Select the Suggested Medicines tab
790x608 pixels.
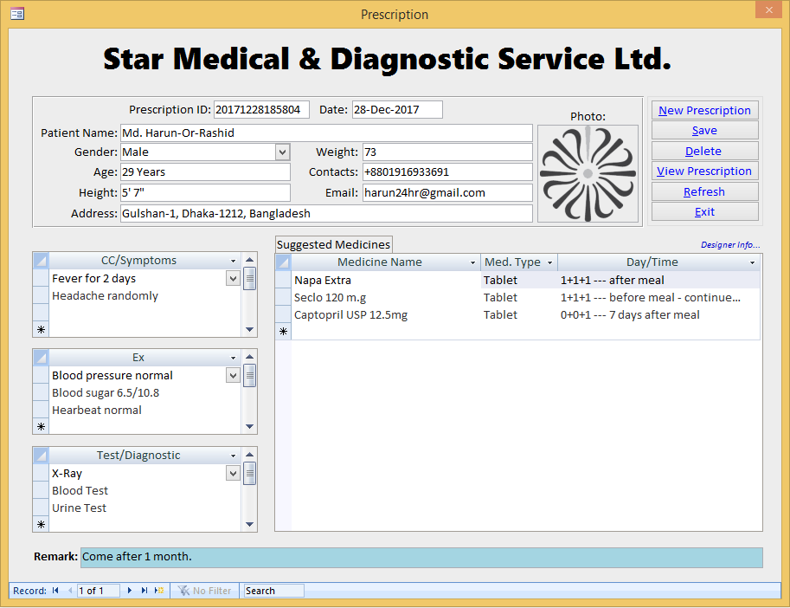pos(333,244)
